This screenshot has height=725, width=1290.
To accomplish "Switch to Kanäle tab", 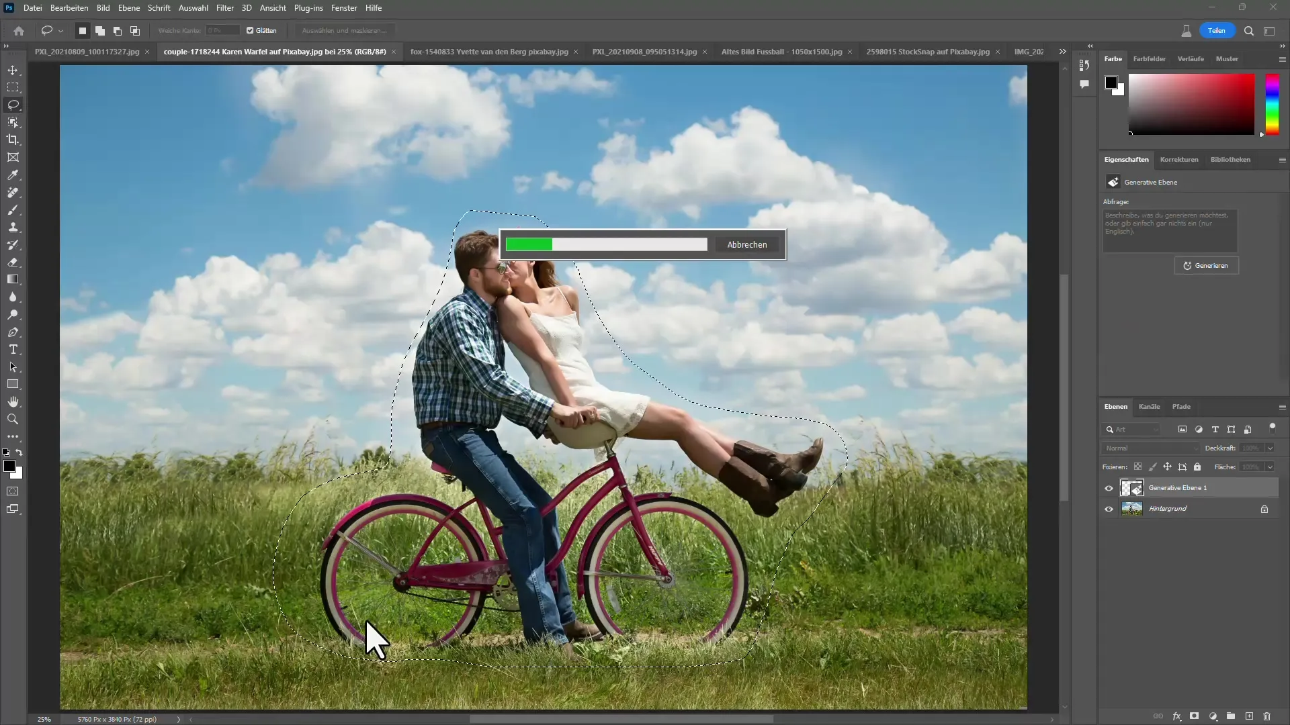I will 1150,406.
